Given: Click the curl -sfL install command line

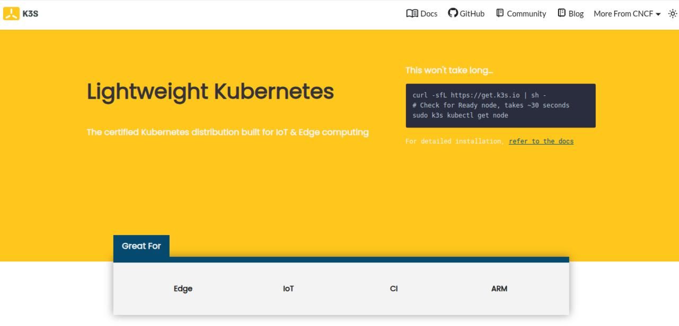Looking at the screenshot, I should (x=480, y=95).
